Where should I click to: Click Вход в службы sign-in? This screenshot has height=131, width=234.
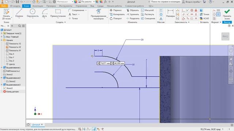point(192,2)
